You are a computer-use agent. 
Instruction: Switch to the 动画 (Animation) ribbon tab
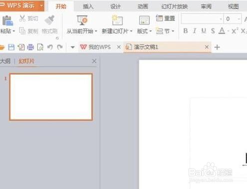coord(143,6)
